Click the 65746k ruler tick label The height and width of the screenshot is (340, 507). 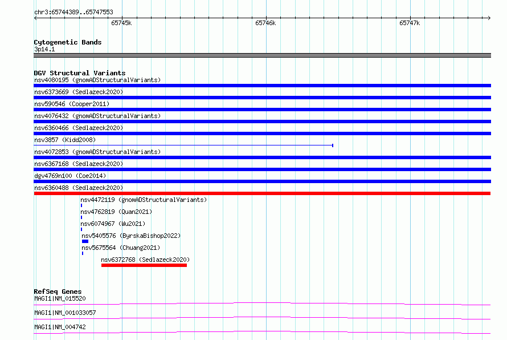[265, 23]
